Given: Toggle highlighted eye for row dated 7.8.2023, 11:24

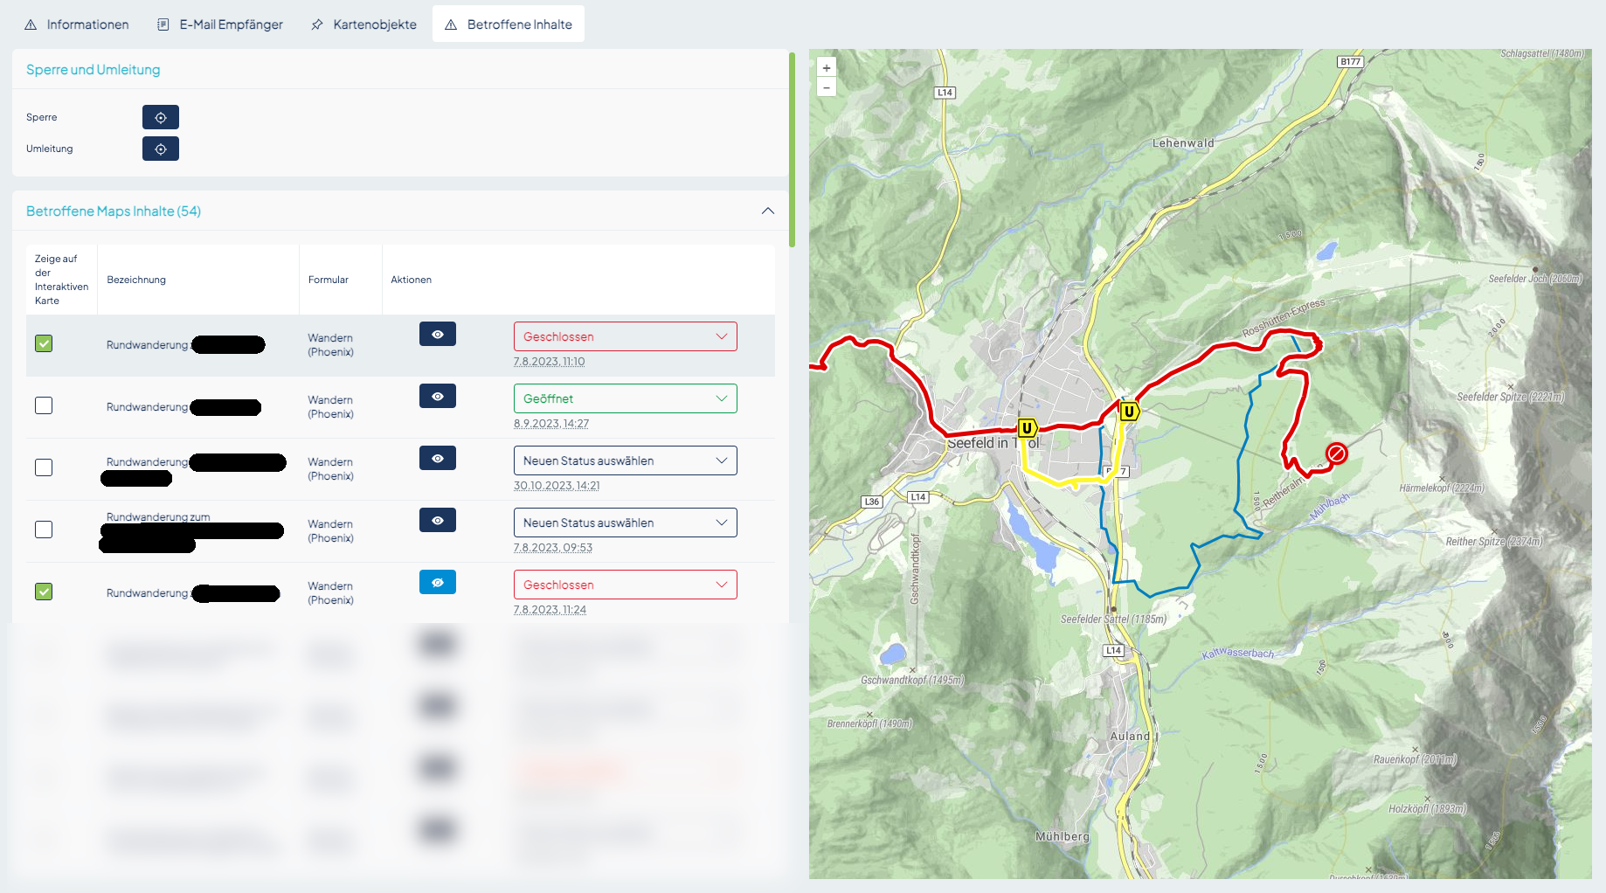Looking at the screenshot, I should point(438,582).
